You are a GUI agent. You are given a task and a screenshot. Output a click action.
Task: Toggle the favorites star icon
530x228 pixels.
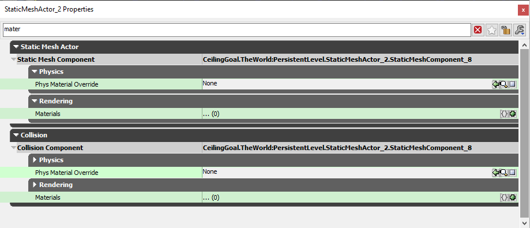tap(491, 30)
